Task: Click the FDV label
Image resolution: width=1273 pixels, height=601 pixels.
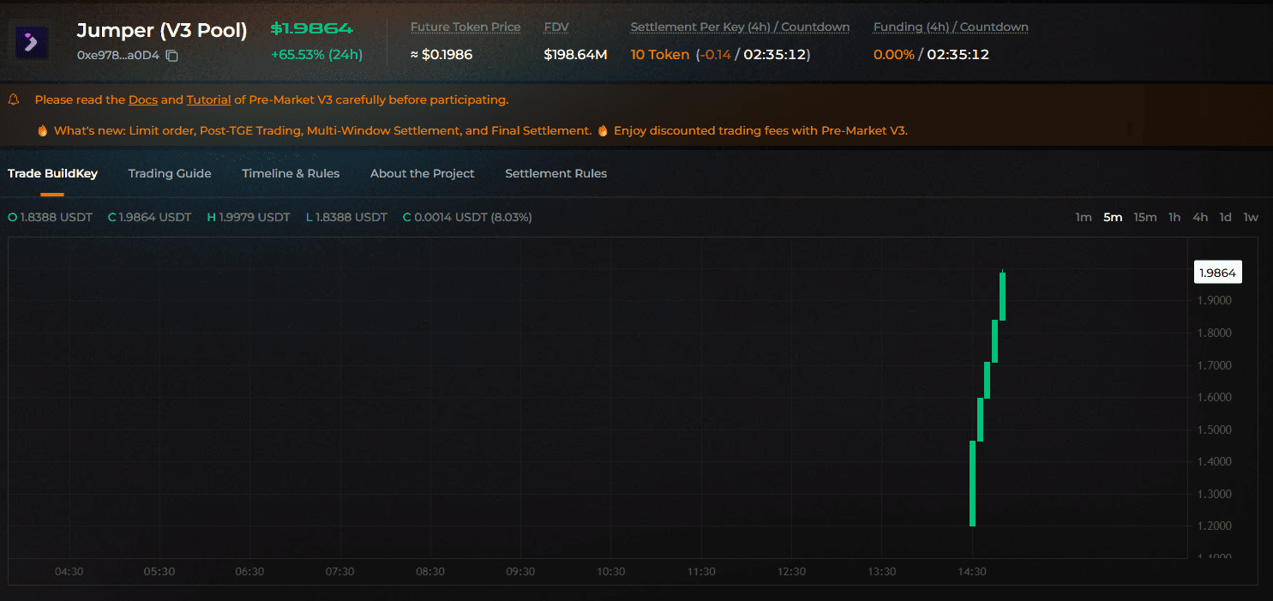Action: point(556,27)
